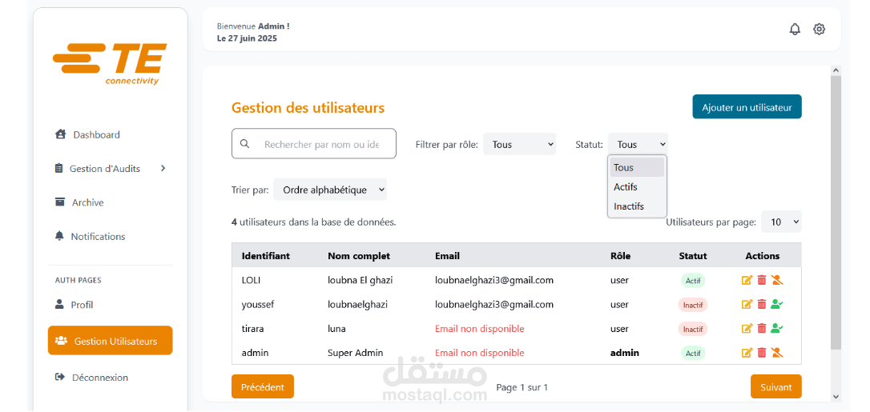Click the scrollbar down arrow
The width and height of the screenshot is (870, 412).
[x=836, y=396]
